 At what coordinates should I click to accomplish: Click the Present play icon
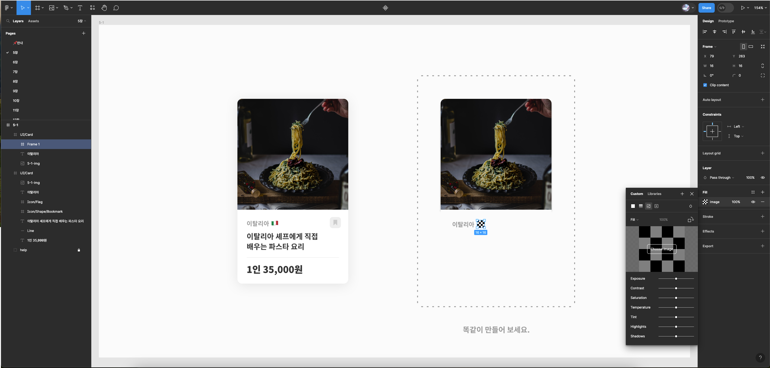[743, 8]
